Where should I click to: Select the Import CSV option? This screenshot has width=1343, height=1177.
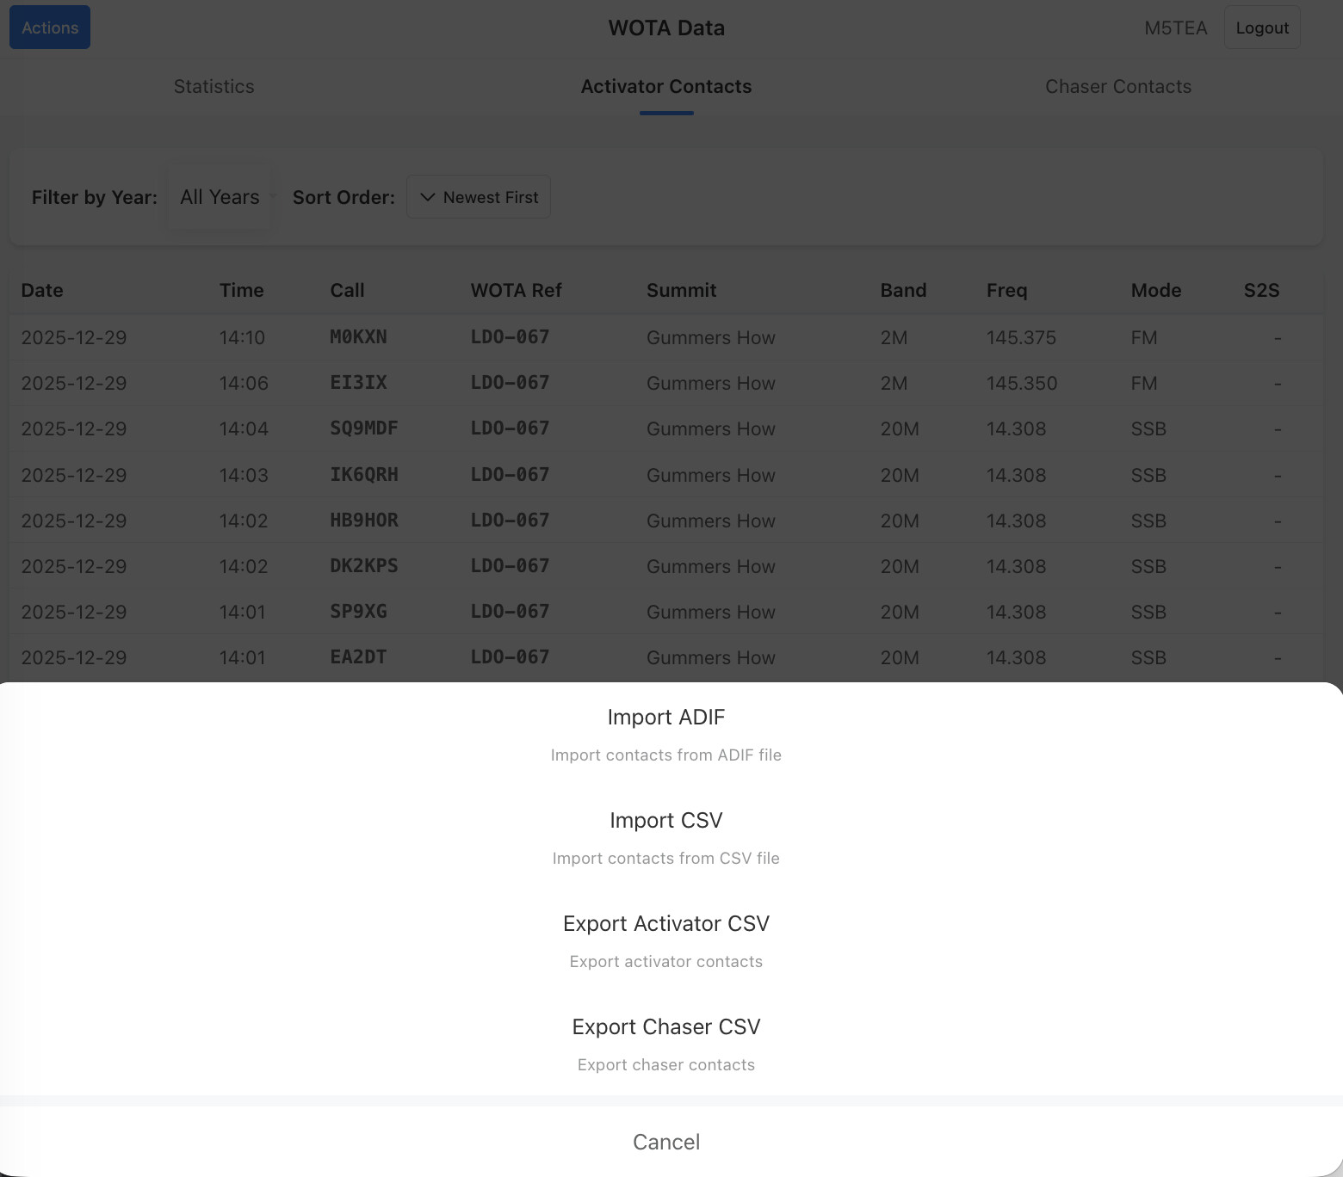pos(665,836)
